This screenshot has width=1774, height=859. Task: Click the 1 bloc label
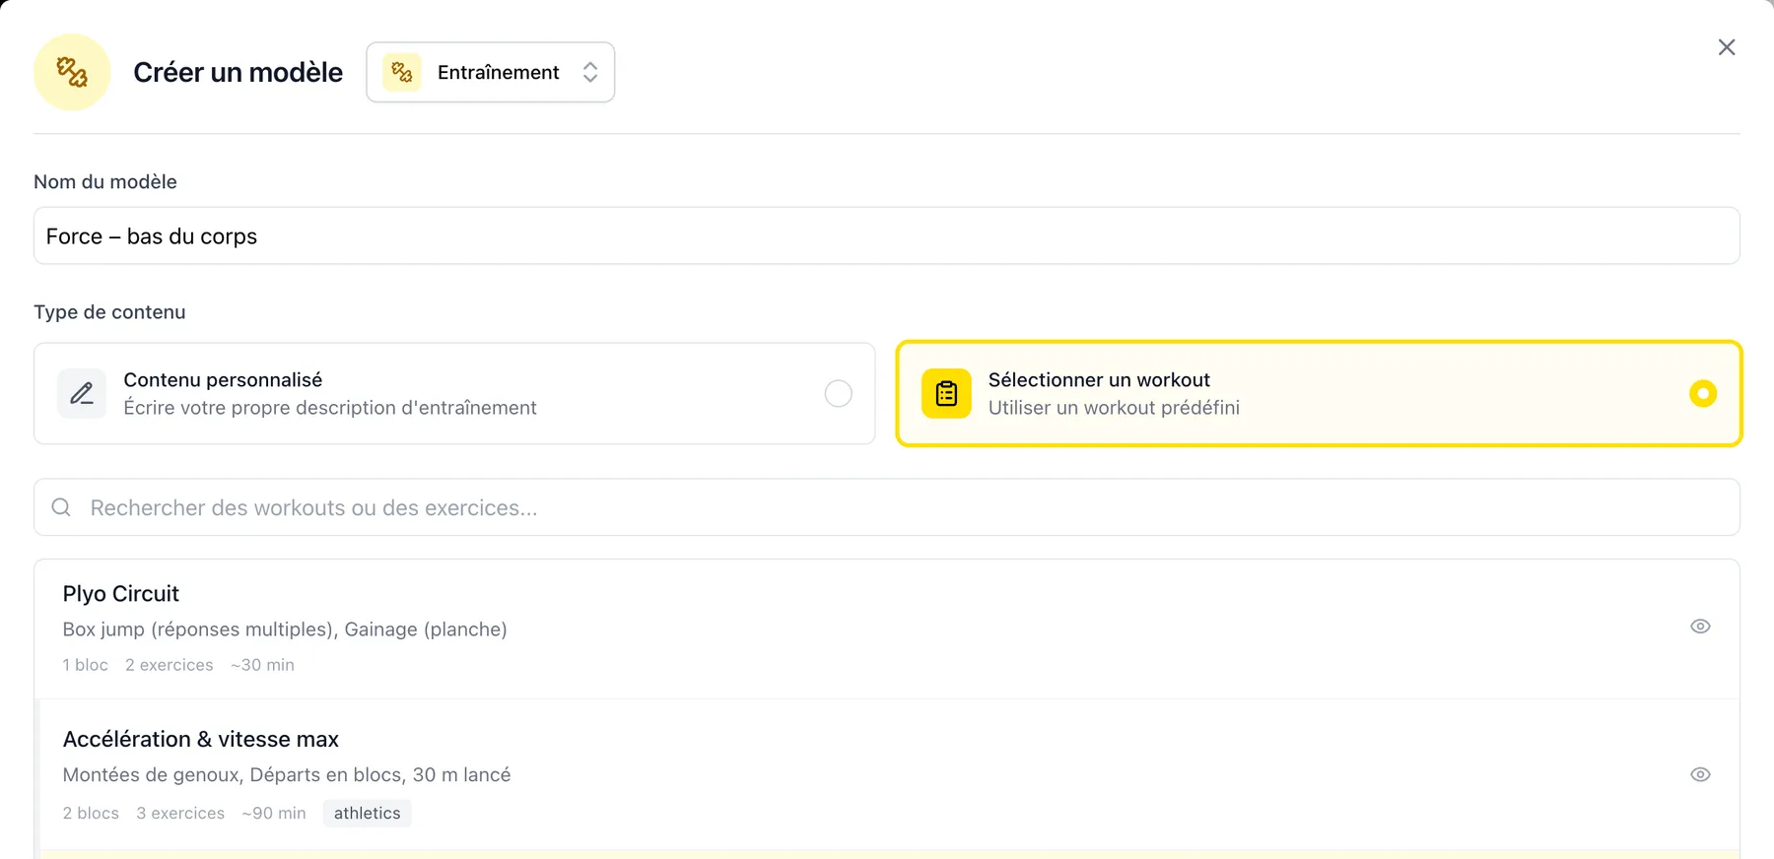tap(86, 665)
